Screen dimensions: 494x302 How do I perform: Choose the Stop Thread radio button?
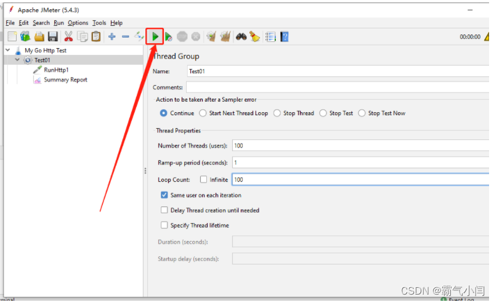(x=277, y=113)
